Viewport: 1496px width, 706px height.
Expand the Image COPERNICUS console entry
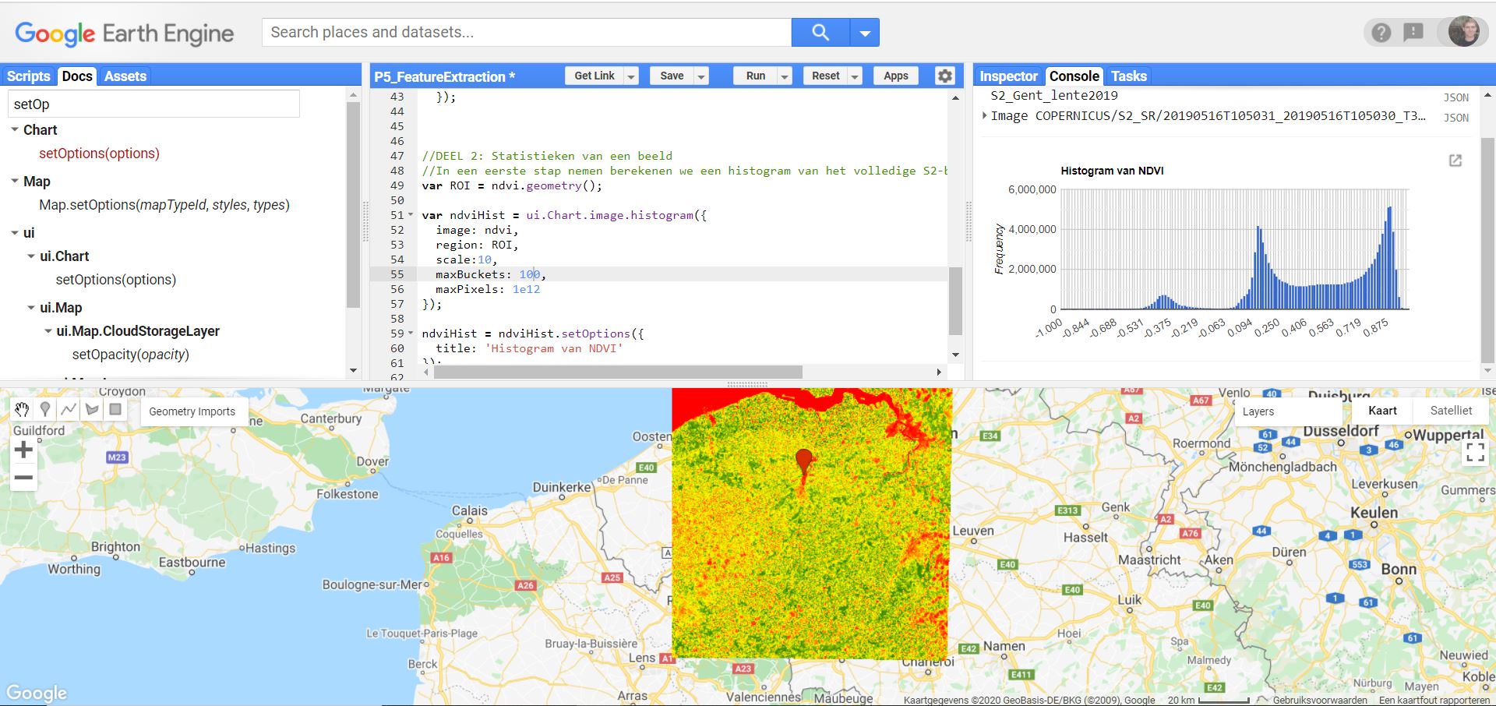985,116
